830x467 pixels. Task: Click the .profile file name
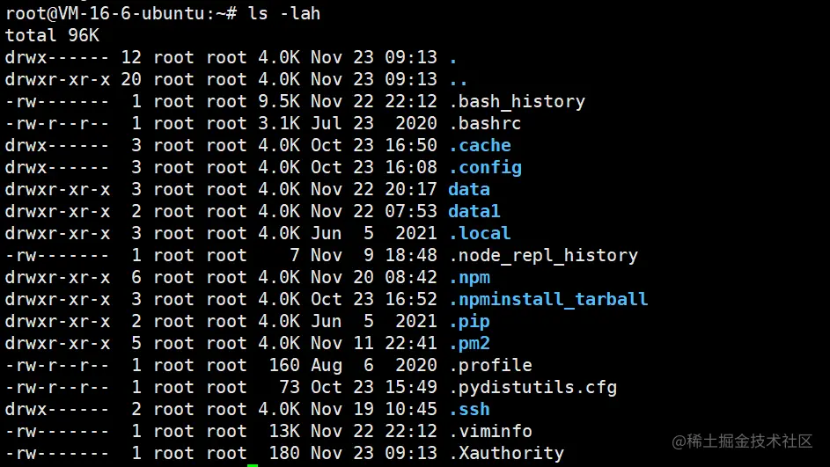pos(490,366)
